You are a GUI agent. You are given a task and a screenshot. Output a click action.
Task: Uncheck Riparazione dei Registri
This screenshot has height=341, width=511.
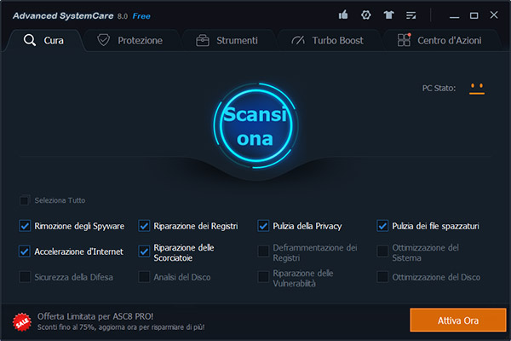[144, 226]
